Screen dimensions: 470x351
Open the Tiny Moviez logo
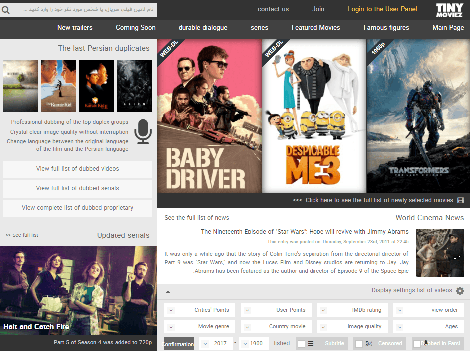(x=449, y=10)
